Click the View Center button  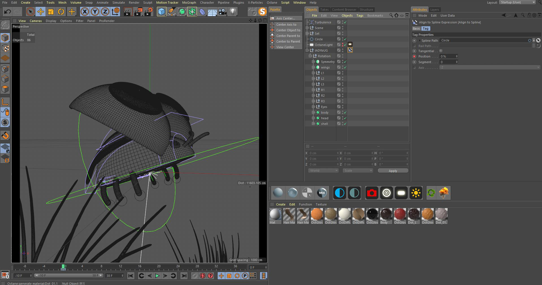pyautogui.click(x=286, y=47)
